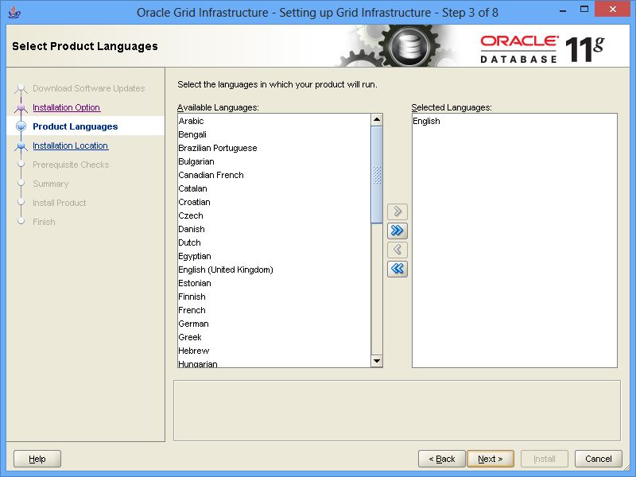
Task: Click the add selected language single arrow
Action: tap(397, 211)
